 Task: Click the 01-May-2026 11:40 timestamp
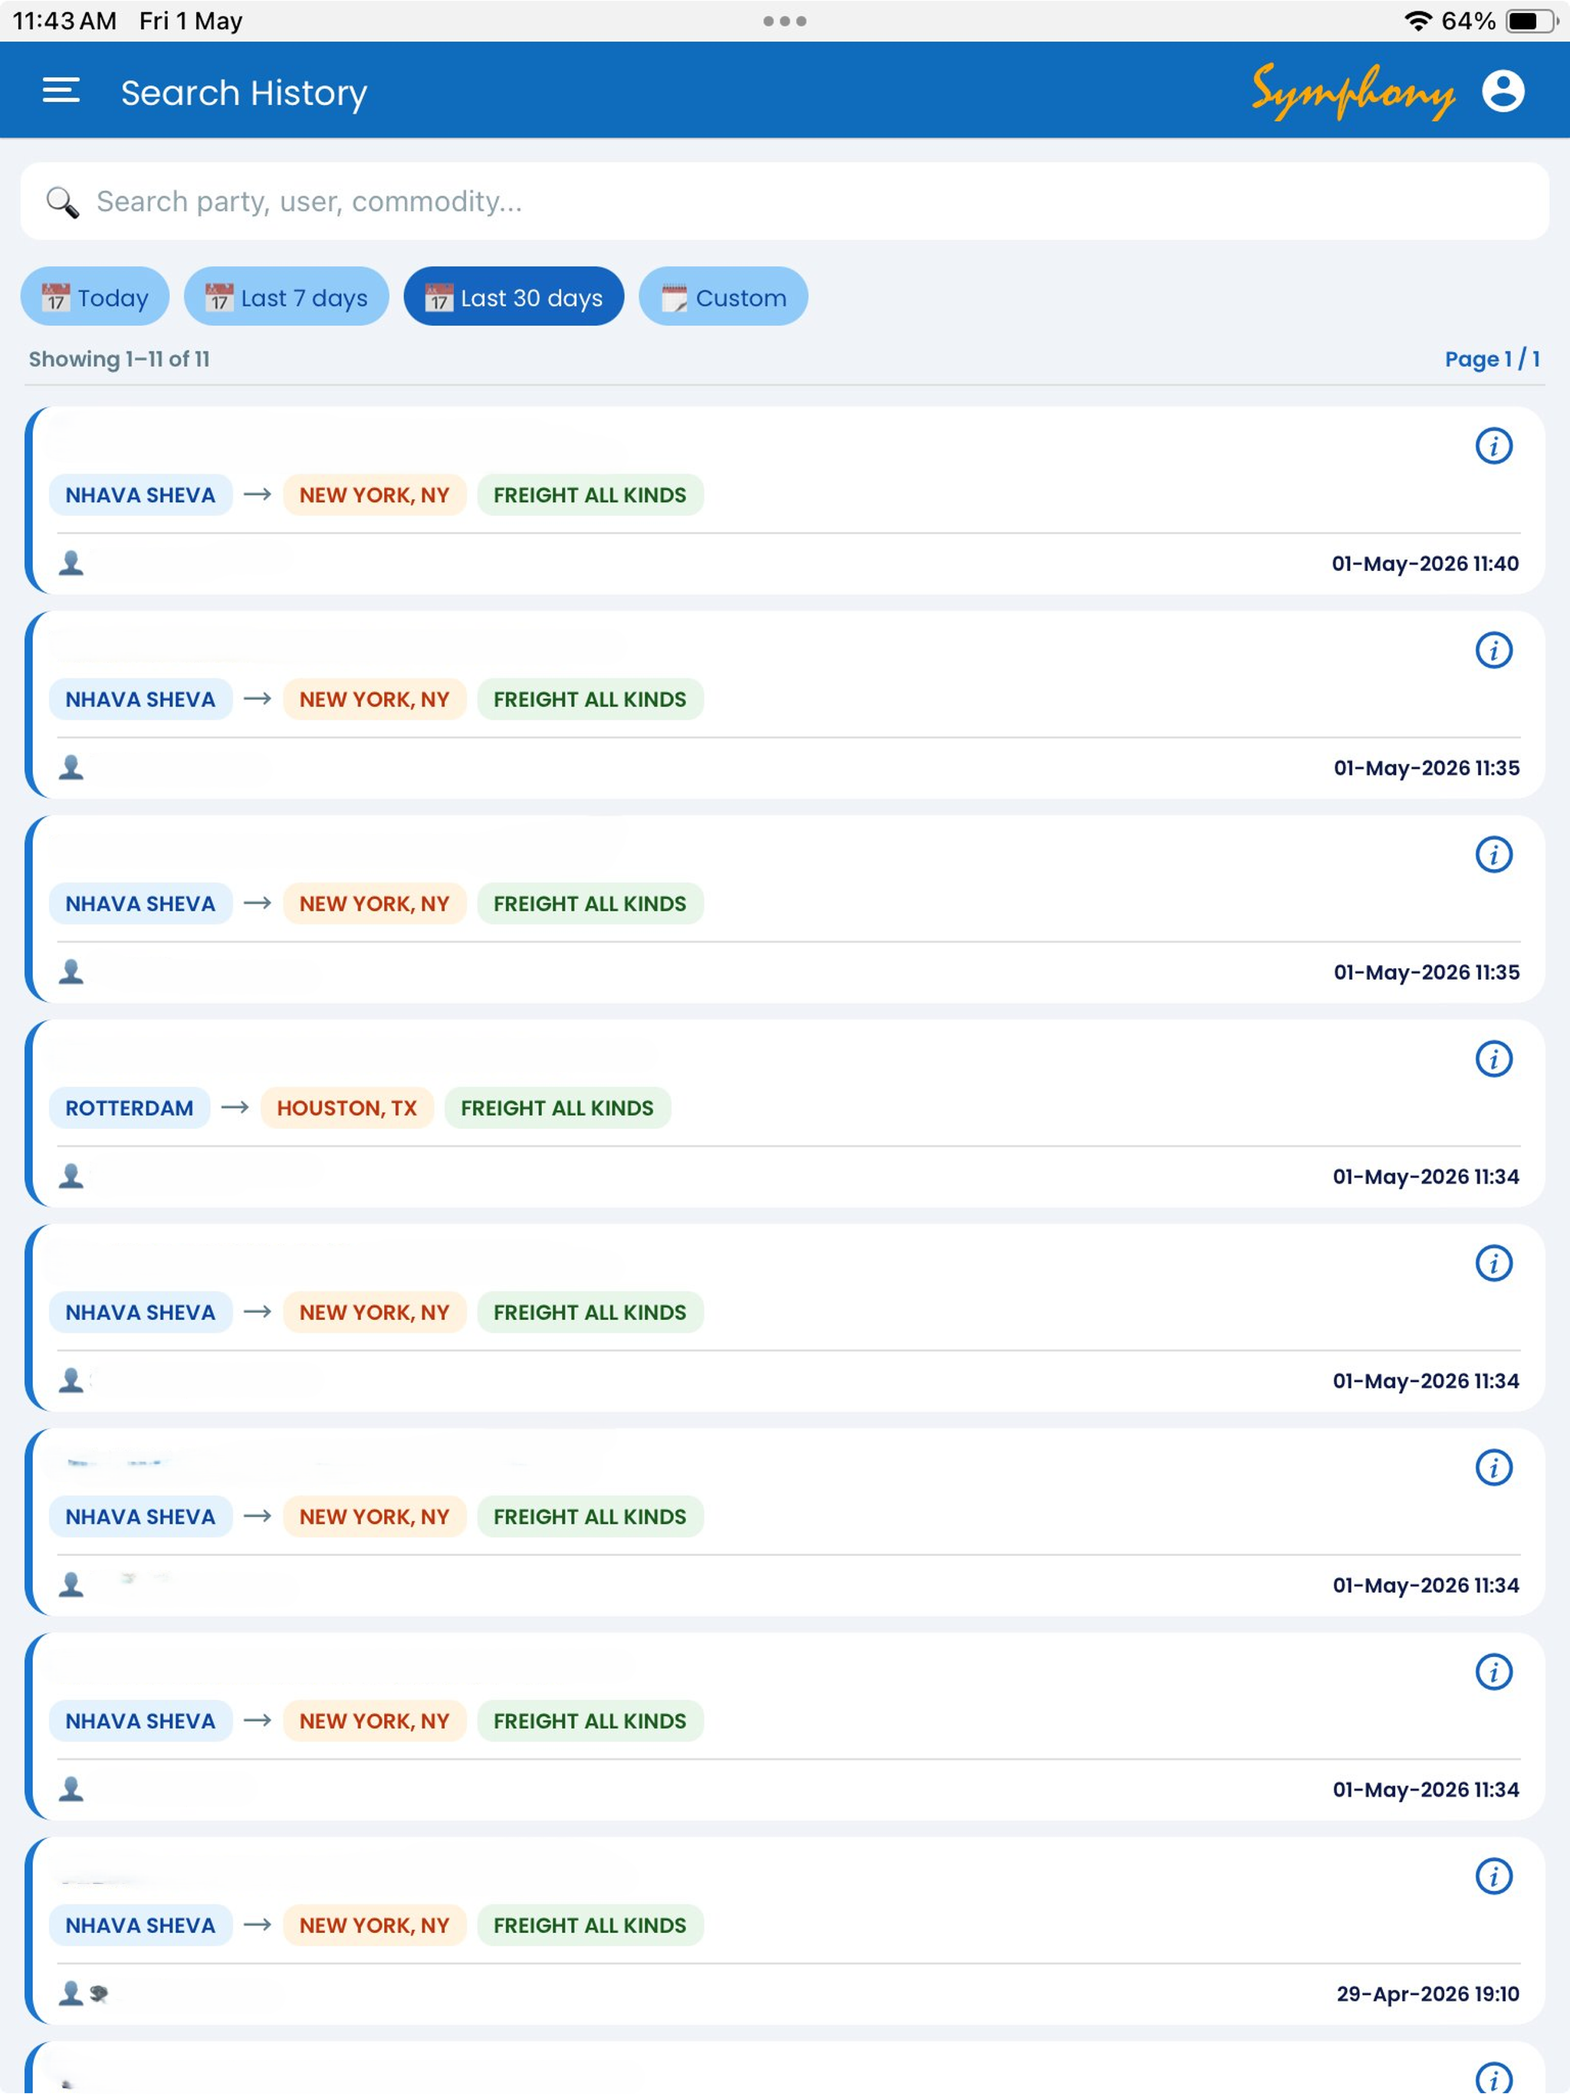pos(1425,563)
